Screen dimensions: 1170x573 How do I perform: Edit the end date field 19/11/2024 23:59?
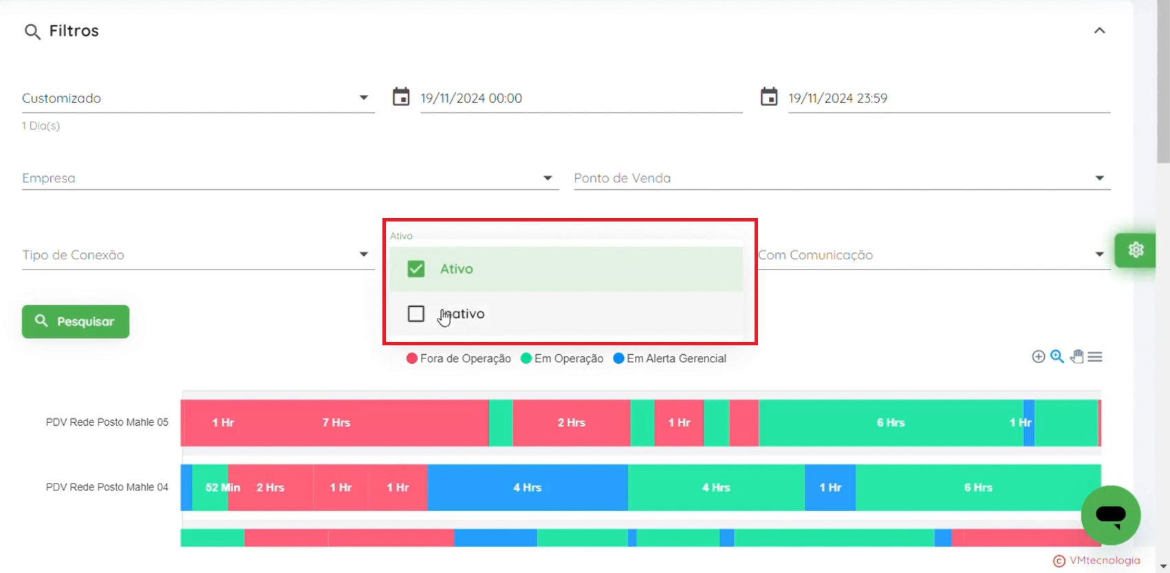(949, 98)
